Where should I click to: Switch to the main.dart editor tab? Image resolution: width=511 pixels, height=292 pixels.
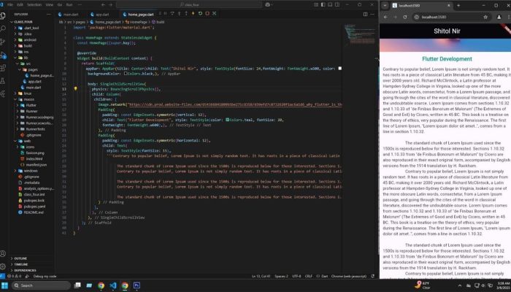click(71, 15)
